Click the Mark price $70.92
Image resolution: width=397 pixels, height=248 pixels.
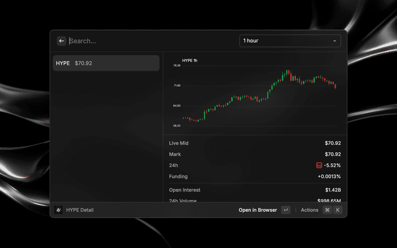pos(332,154)
